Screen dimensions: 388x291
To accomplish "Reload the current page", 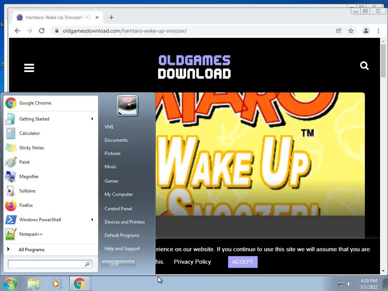I will pyautogui.click(x=42, y=31).
